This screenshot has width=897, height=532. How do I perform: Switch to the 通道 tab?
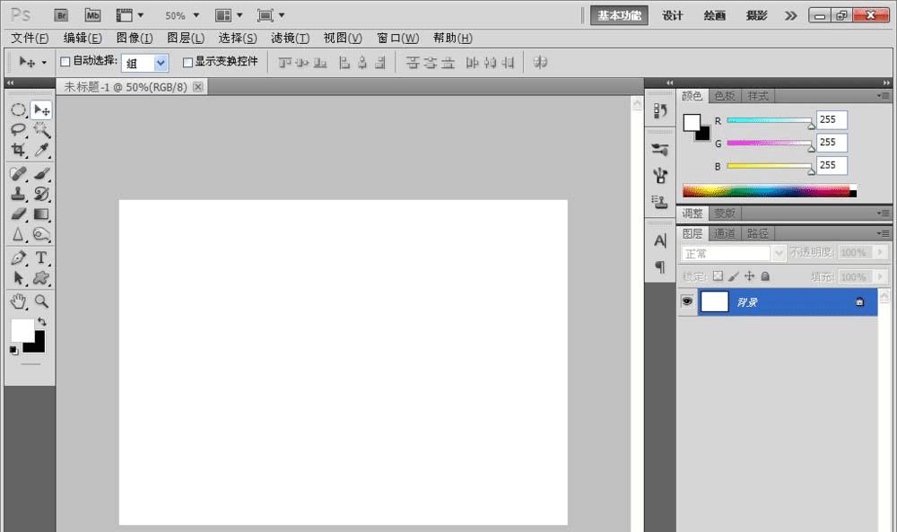(x=725, y=233)
